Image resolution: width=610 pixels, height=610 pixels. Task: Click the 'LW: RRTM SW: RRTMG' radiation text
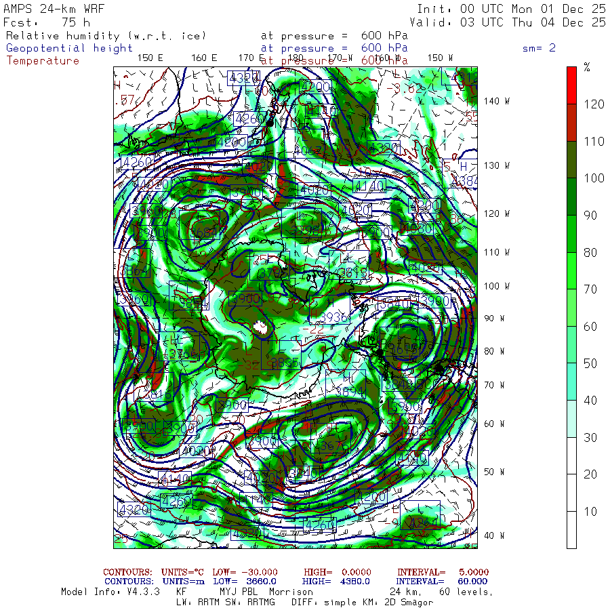(226, 603)
